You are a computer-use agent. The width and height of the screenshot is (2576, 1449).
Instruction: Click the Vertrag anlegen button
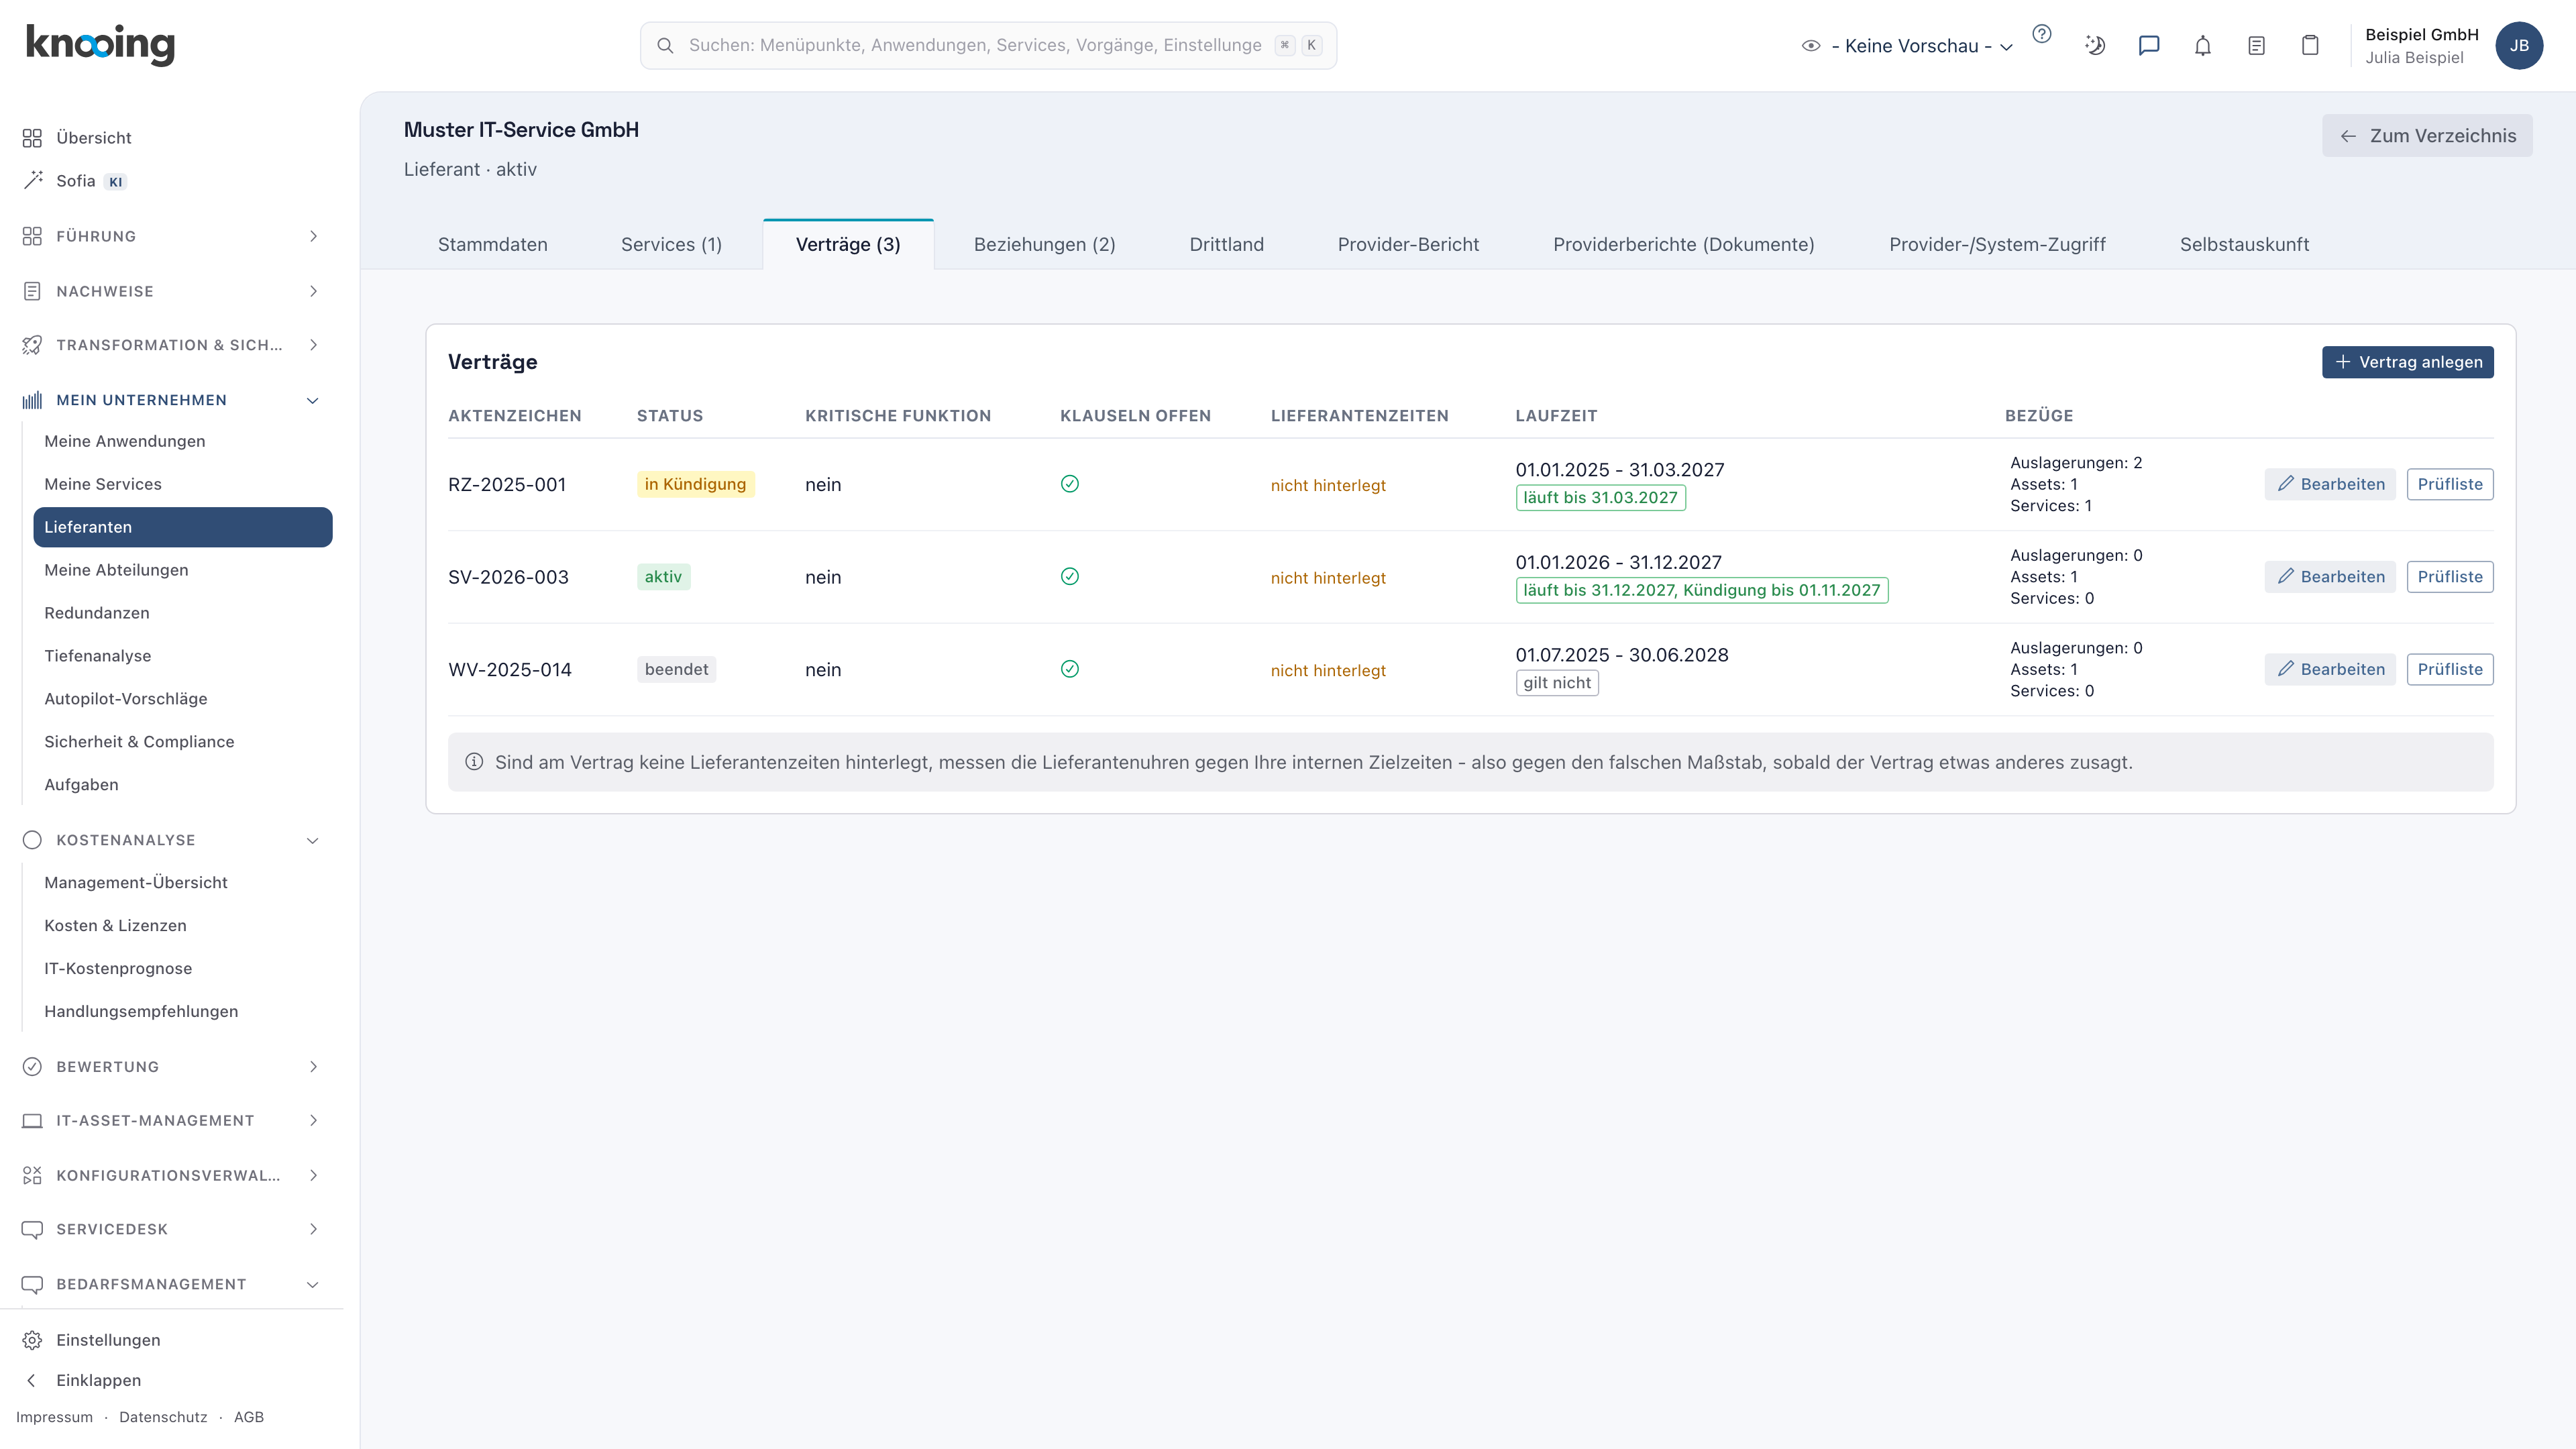(x=2407, y=362)
